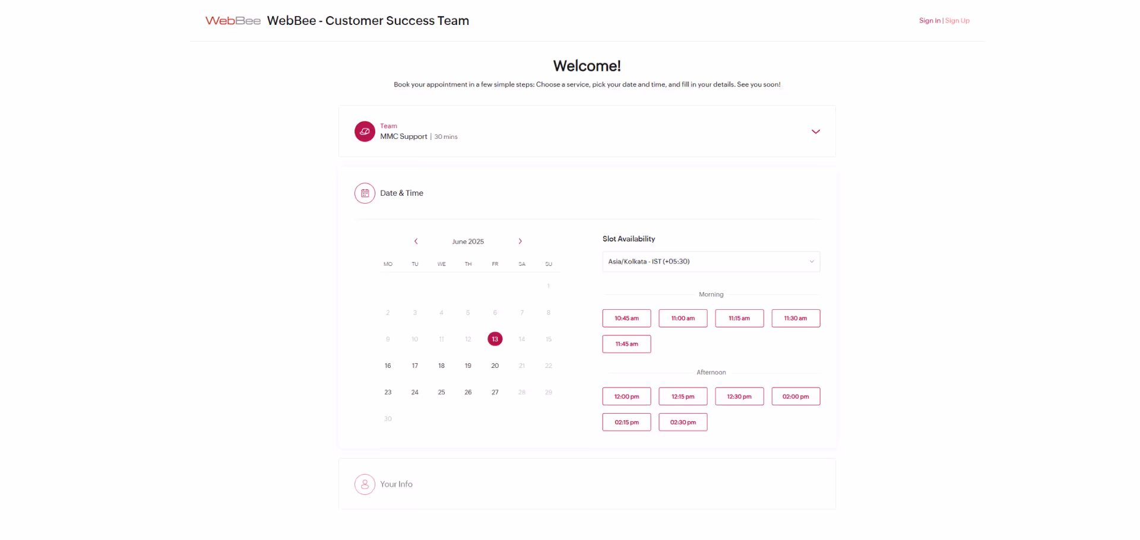
Task: Click the Date & Time section heading
Action: (401, 193)
